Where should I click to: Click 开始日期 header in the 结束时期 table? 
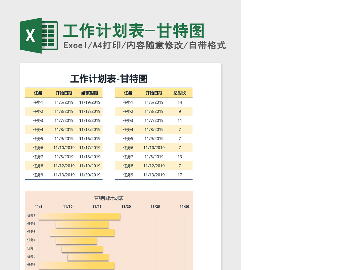(64, 93)
